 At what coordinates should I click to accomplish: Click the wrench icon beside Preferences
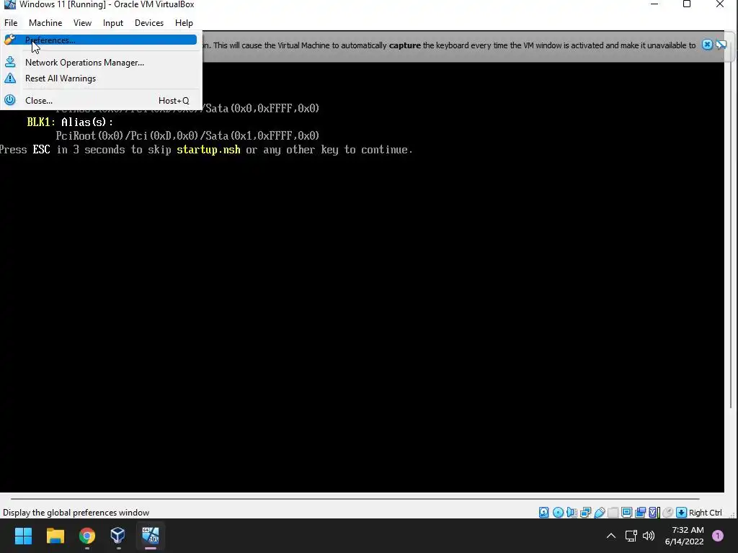[x=10, y=40]
